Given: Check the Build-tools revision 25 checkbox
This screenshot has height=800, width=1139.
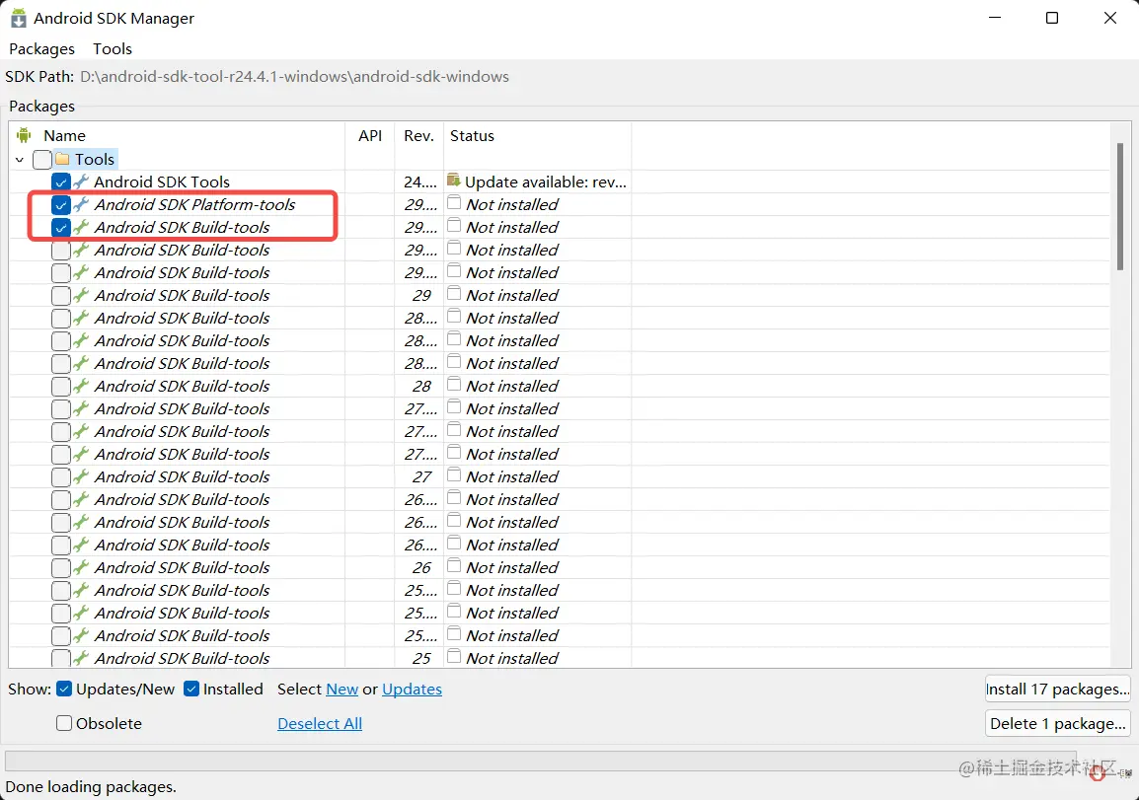Looking at the screenshot, I should pyautogui.click(x=61, y=658).
